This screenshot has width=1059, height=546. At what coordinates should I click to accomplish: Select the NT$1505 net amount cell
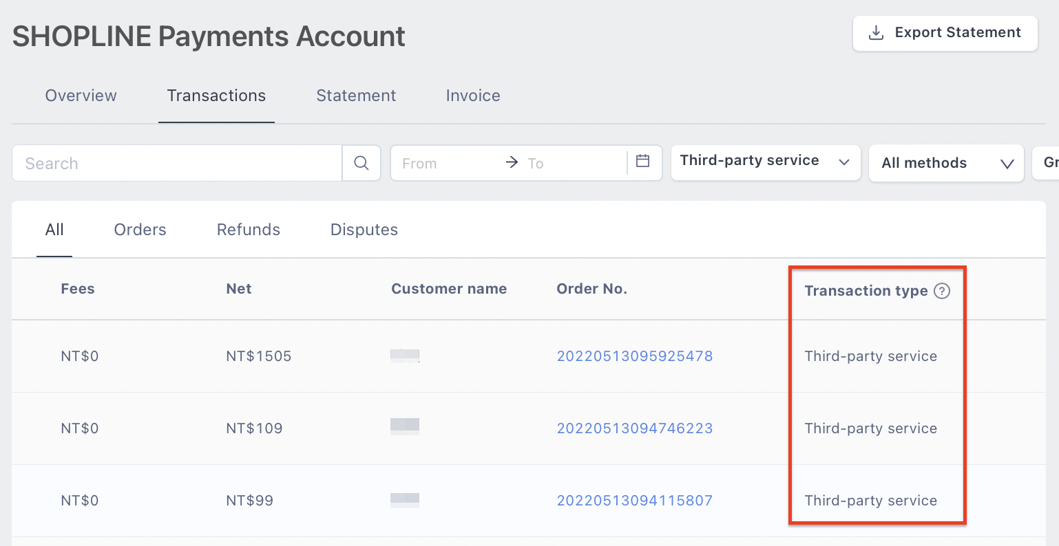[x=259, y=356]
